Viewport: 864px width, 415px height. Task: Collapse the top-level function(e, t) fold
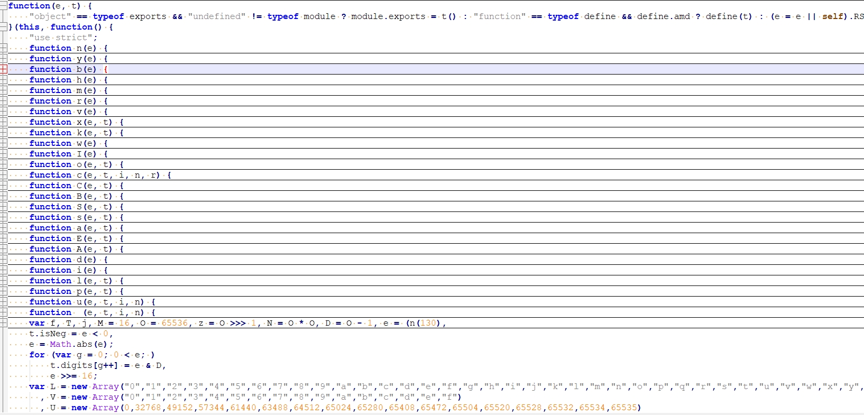(4, 6)
